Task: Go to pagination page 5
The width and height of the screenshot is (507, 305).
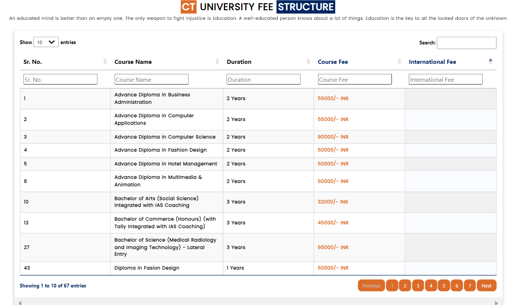Action: click(444, 286)
